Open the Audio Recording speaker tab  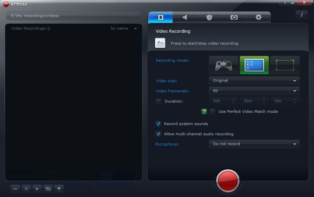(x=185, y=17)
